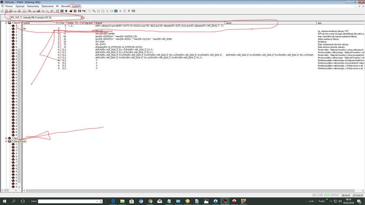Launch Microsoft Edge from the taskbar
365x205 pixels.
[113, 201]
